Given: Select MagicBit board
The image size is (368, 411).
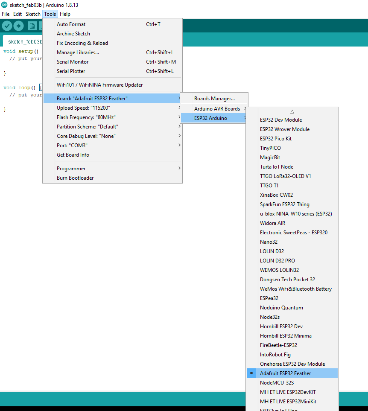Looking at the screenshot, I should pyautogui.click(x=292, y=157).
